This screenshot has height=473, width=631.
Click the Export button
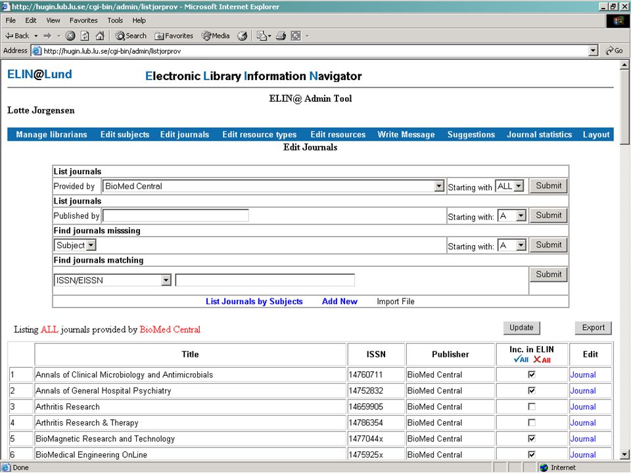coord(593,327)
